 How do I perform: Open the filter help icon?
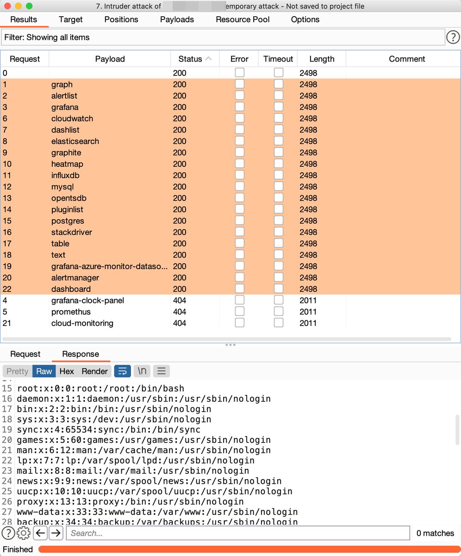click(x=453, y=38)
